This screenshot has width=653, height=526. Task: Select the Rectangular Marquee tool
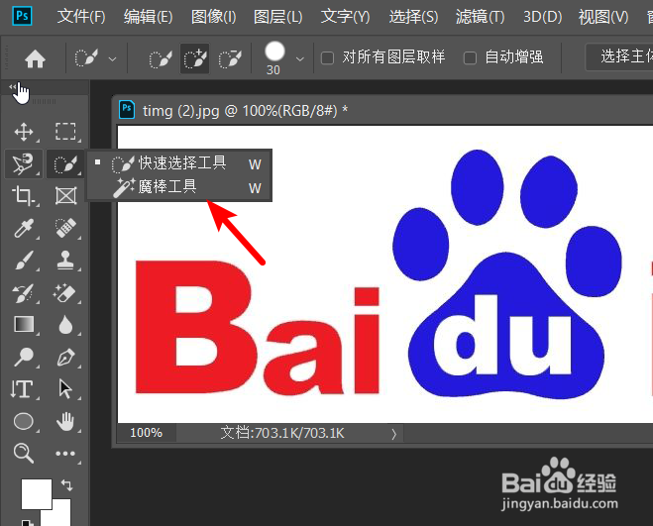[x=65, y=132]
